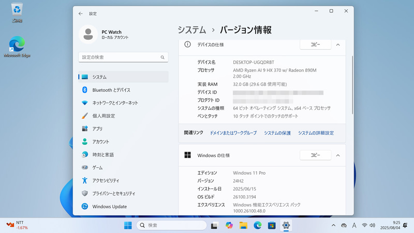Click the gaming controller icon
Viewport: 414px width, 233px height.
(x=84, y=167)
